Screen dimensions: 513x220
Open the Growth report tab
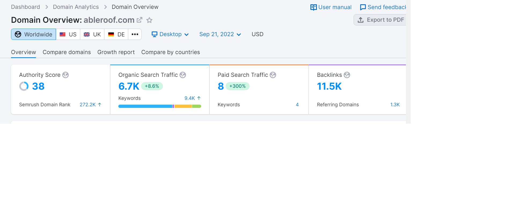point(116,52)
